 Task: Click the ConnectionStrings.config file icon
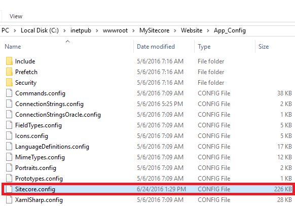(9, 104)
